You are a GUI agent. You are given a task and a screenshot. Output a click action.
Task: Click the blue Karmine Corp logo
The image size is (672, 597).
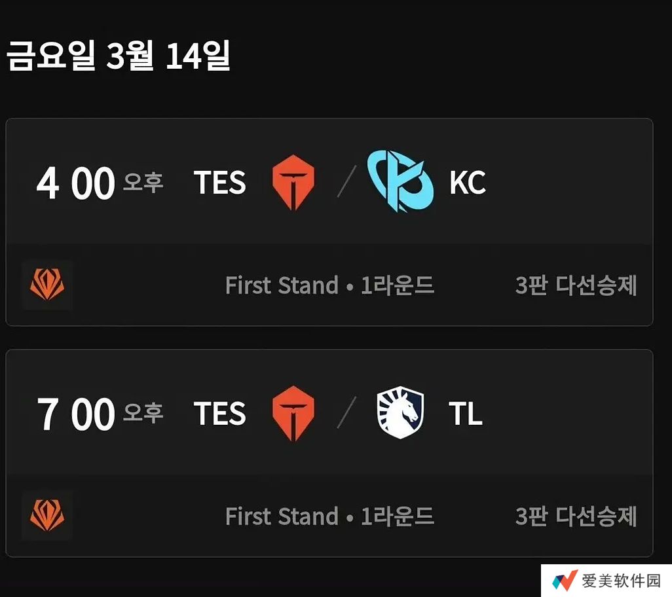click(400, 180)
